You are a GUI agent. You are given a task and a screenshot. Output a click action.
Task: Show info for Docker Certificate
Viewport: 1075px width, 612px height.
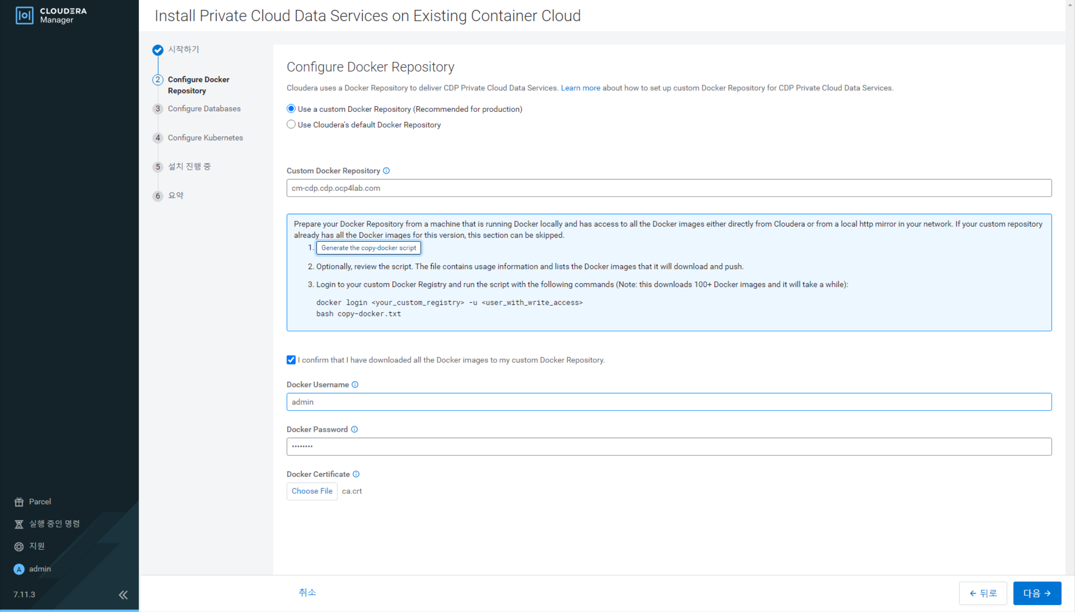click(x=356, y=474)
